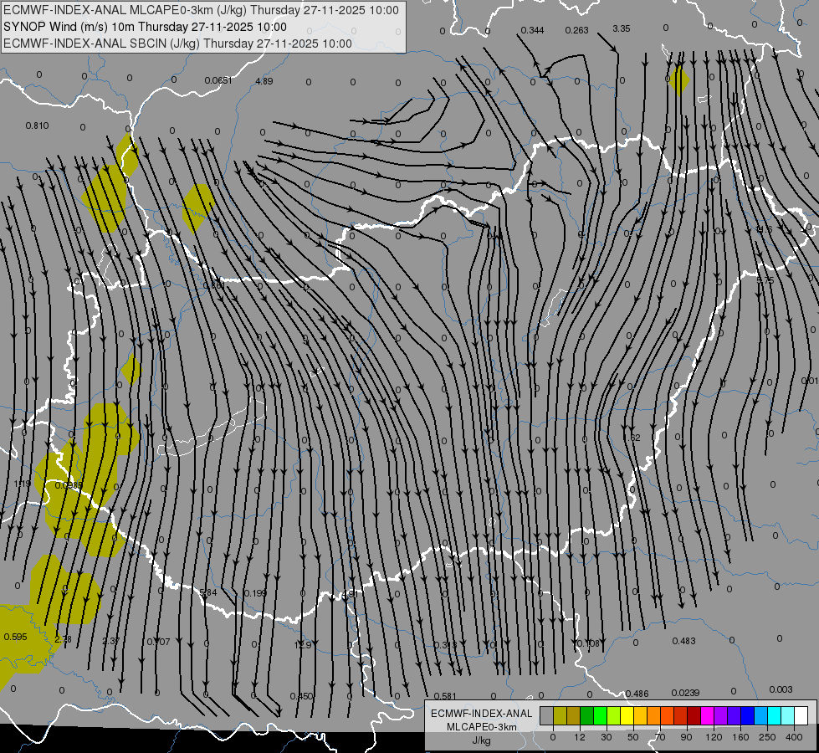Pick the pale cyan swatch before white
The height and width of the screenshot is (753, 819).
[788, 715]
